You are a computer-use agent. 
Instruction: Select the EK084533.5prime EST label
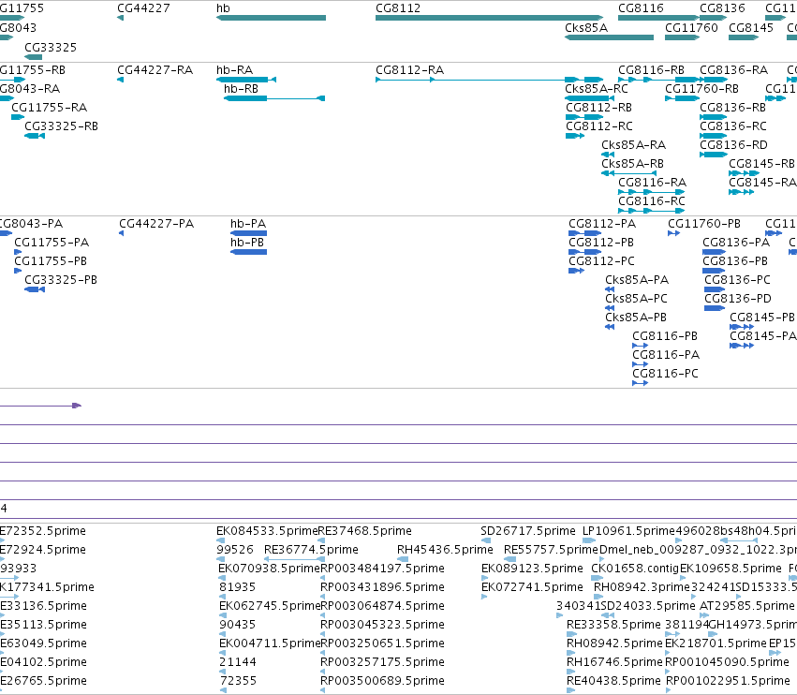click(x=267, y=531)
